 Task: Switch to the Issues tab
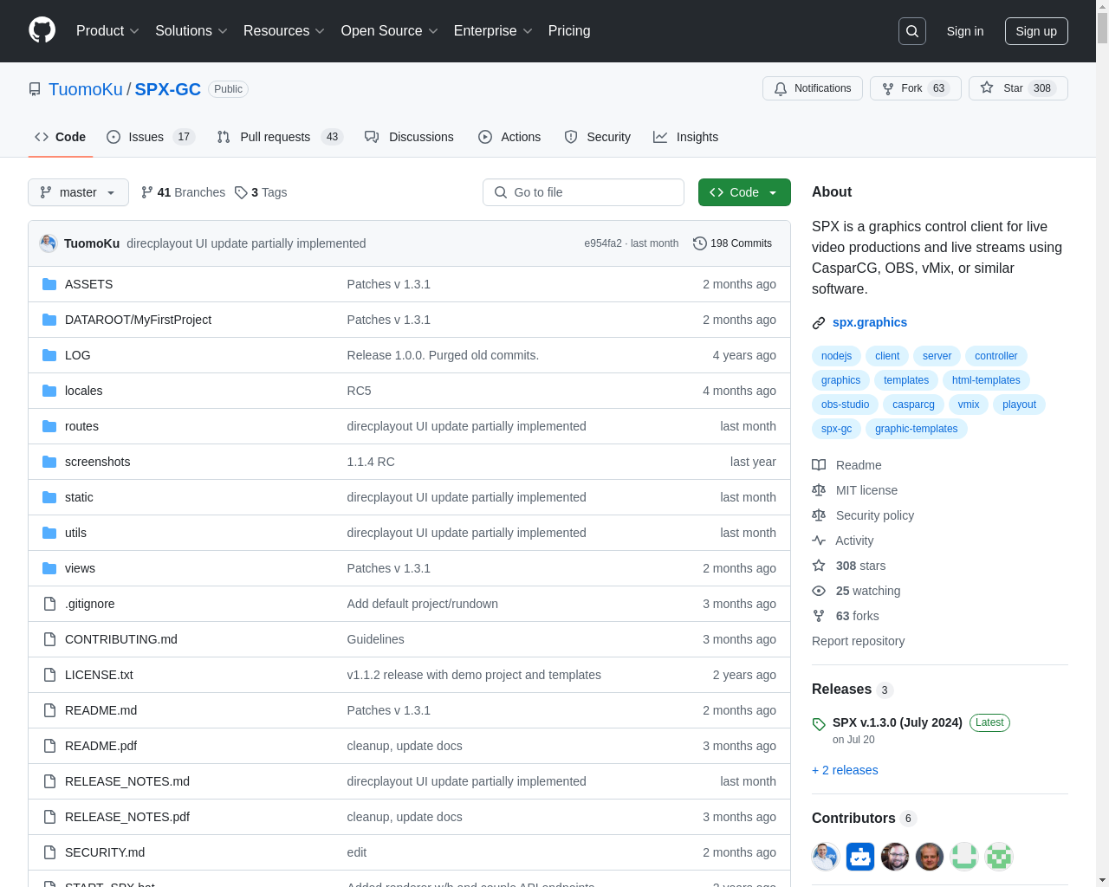pos(151,137)
